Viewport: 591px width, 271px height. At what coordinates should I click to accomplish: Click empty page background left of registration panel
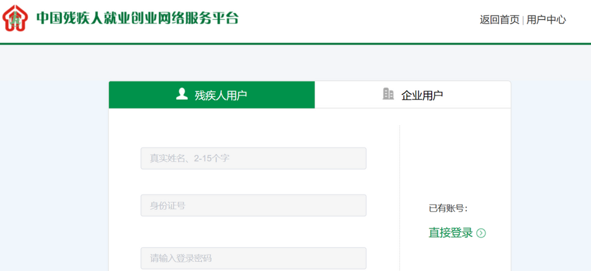(52, 173)
